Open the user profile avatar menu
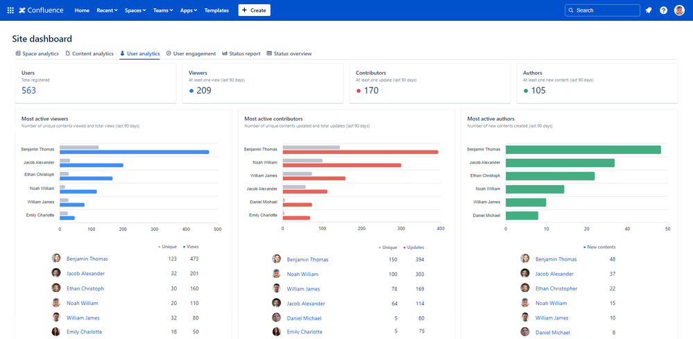Screen dimensions: 693x339 pyautogui.click(x=679, y=10)
